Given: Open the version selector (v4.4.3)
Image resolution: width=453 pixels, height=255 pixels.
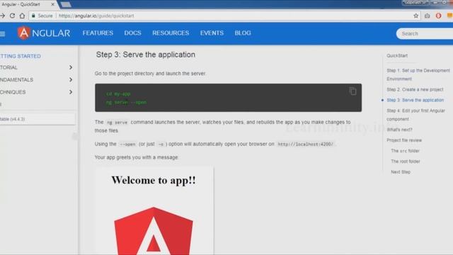Looking at the screenshot, I should coord(38,119).
